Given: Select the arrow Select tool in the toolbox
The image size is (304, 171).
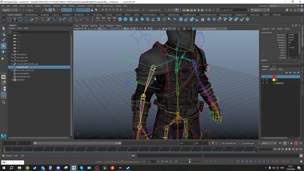Looking at the screenshot, I should pyautogui.click(x=3, y=28).
